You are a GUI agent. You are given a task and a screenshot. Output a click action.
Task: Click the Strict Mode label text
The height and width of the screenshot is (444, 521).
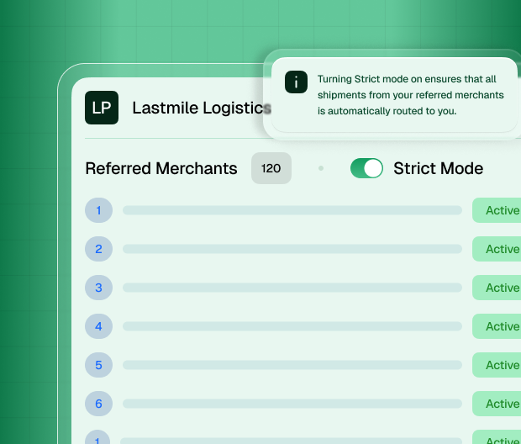click(x=438, y=168)
